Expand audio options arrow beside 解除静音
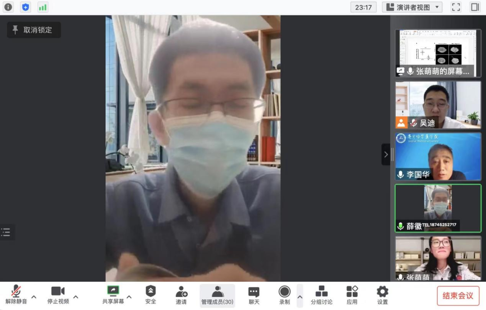The image size is (486, 310). (34, 297)
